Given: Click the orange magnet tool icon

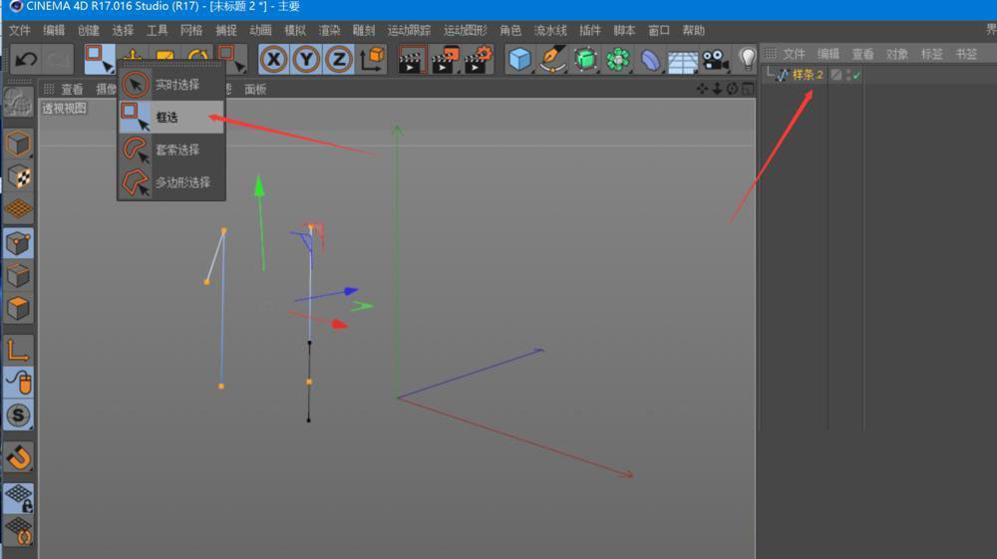Looking at the screenshot, I should 18,456.
